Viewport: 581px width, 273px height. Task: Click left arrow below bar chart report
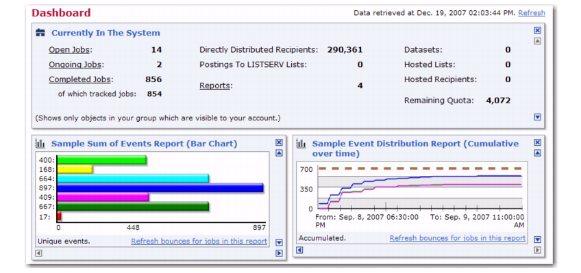[38, 253]
